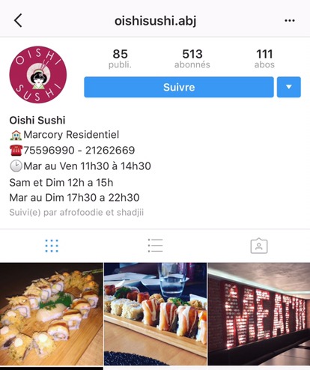Open salmon sushi roll photo thumbnail
This screenshot has width=310, height=370.
click(155, 314)
